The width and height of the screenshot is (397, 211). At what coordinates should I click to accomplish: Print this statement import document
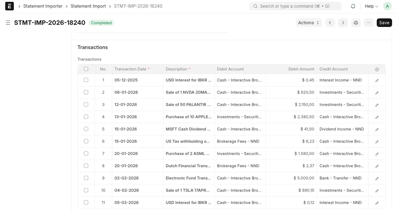(x=356, y=23)
